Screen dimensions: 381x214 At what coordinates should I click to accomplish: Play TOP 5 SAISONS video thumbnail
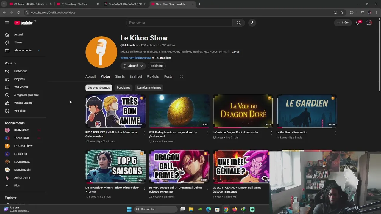coord(115,166)
